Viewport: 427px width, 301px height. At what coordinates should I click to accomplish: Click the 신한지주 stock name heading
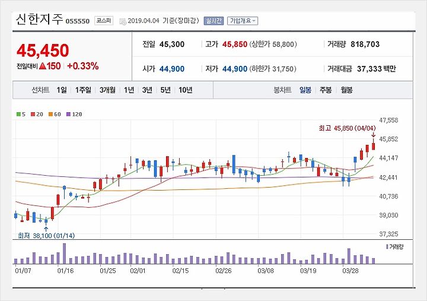click(x=39, y=20)
